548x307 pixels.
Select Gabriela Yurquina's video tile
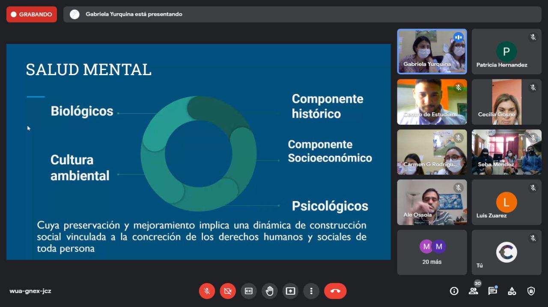pos(432,51)
